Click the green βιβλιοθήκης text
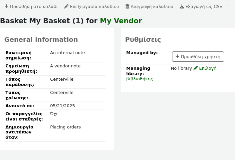The height and width of the screenshot is (160, 235). tap(139, 79)
